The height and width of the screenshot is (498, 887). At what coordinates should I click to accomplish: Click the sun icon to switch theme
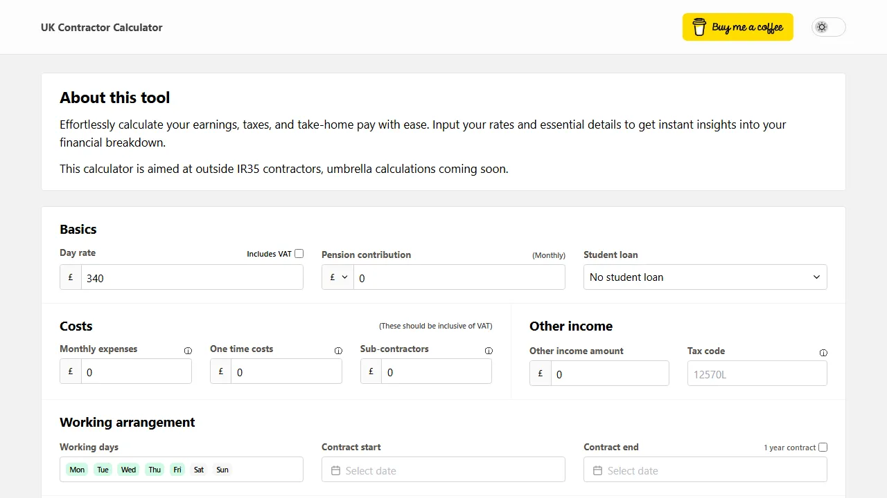(822, 27)
